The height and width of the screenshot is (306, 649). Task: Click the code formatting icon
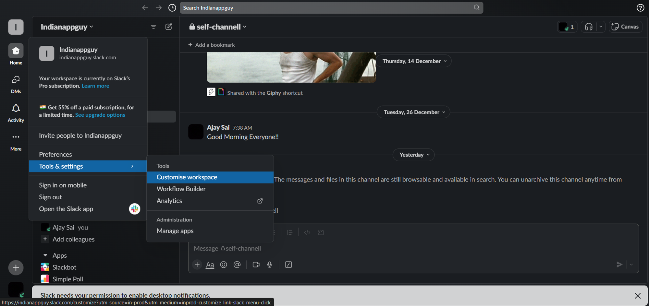[x=307, y=232]
